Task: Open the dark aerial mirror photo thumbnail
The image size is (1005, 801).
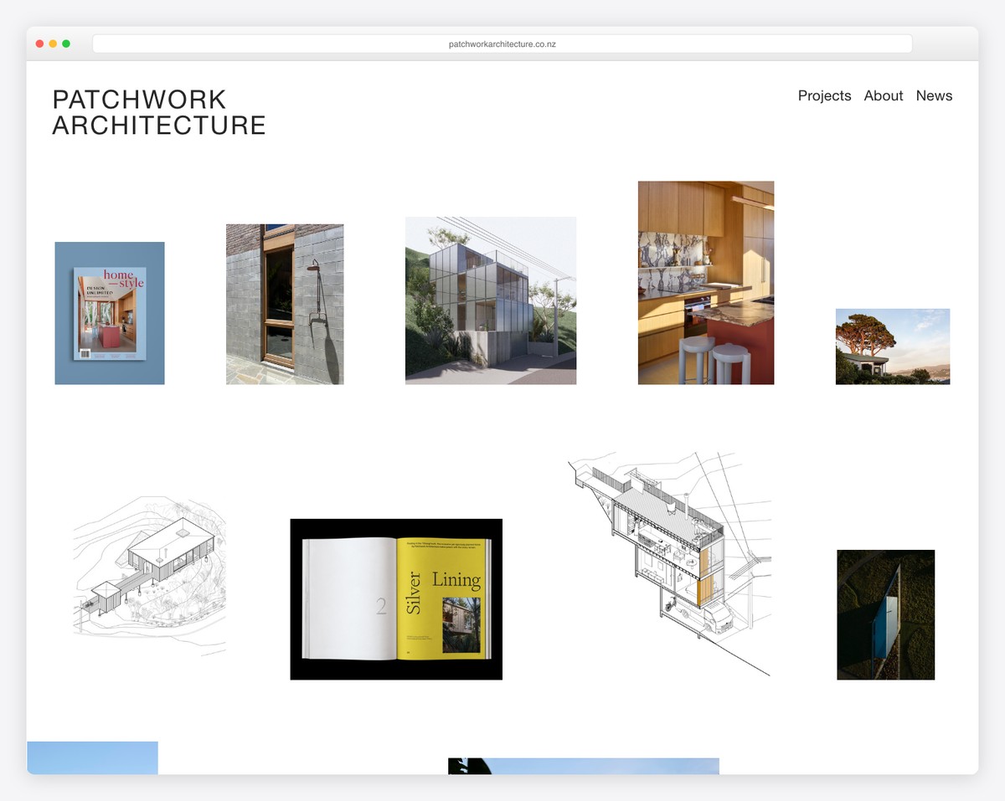Action: coord(885,614)
